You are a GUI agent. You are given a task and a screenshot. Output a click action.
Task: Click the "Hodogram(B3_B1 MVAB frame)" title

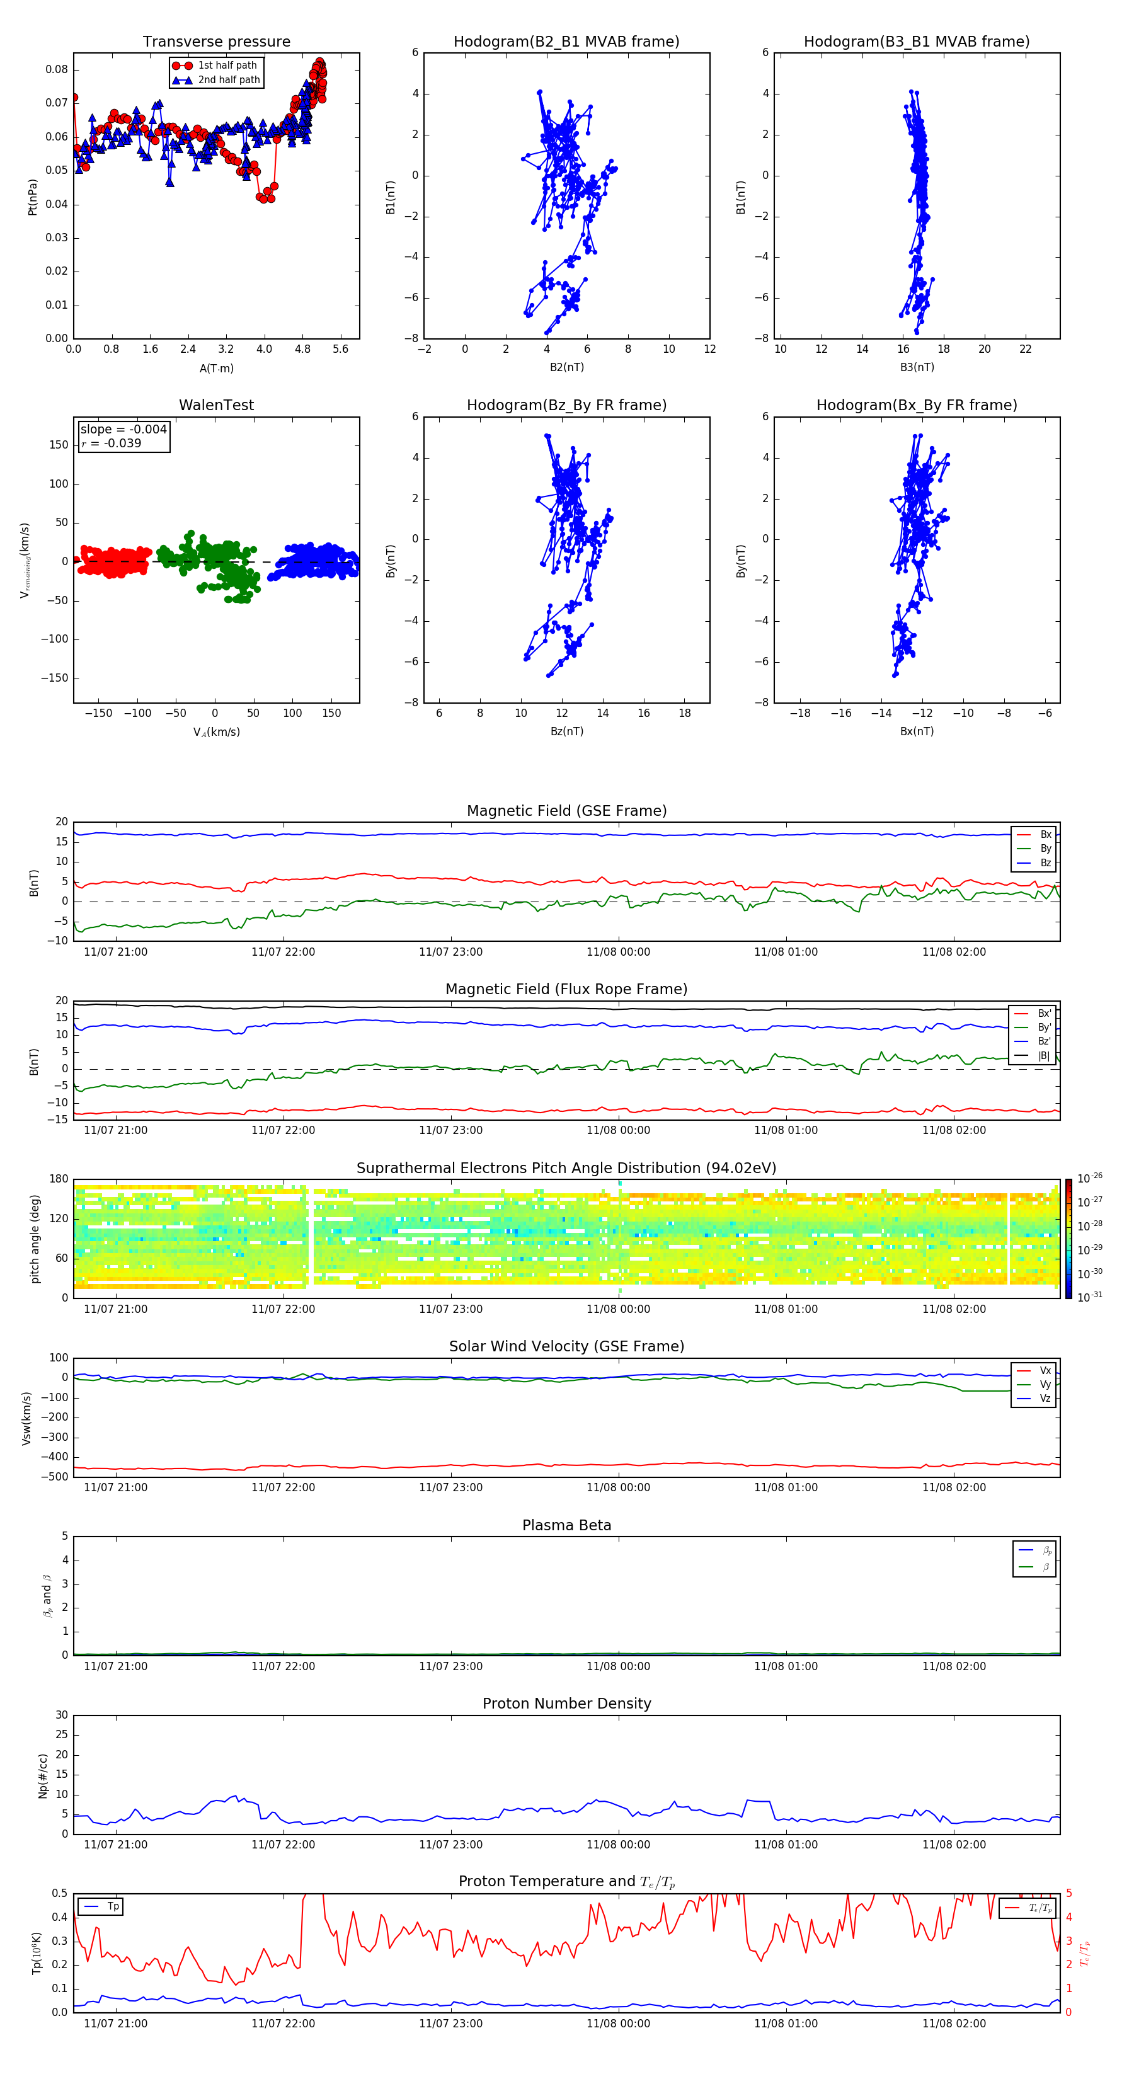tap(917, 41)
